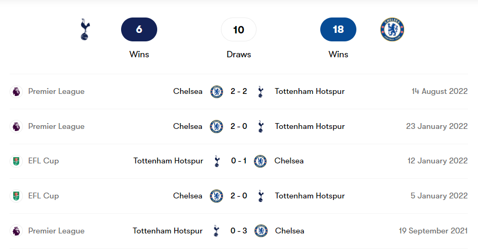Click Tottenham crest in the 23 January 2022 row
The height and width of the screenshot is (252, 478).
pyautogui.click(x=260, y=126)
